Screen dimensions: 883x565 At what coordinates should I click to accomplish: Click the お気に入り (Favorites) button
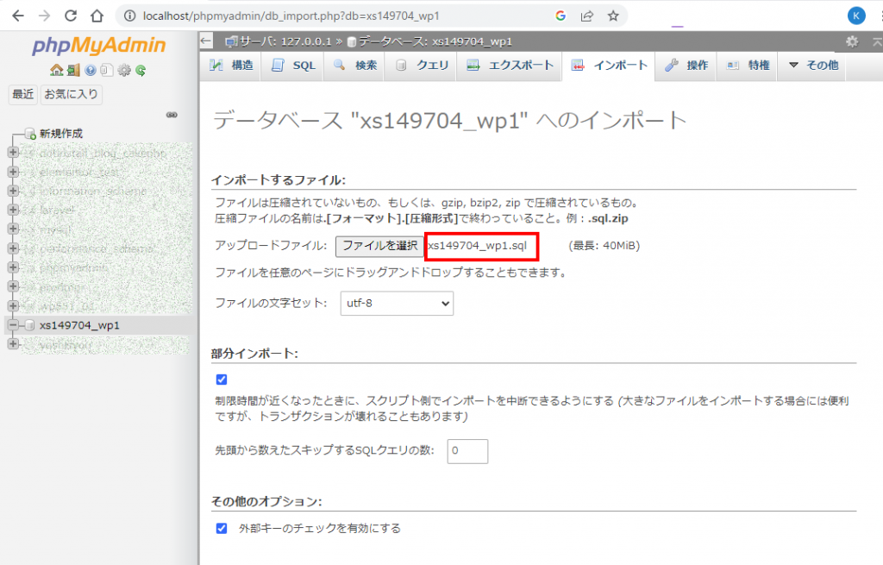[72, 94]
